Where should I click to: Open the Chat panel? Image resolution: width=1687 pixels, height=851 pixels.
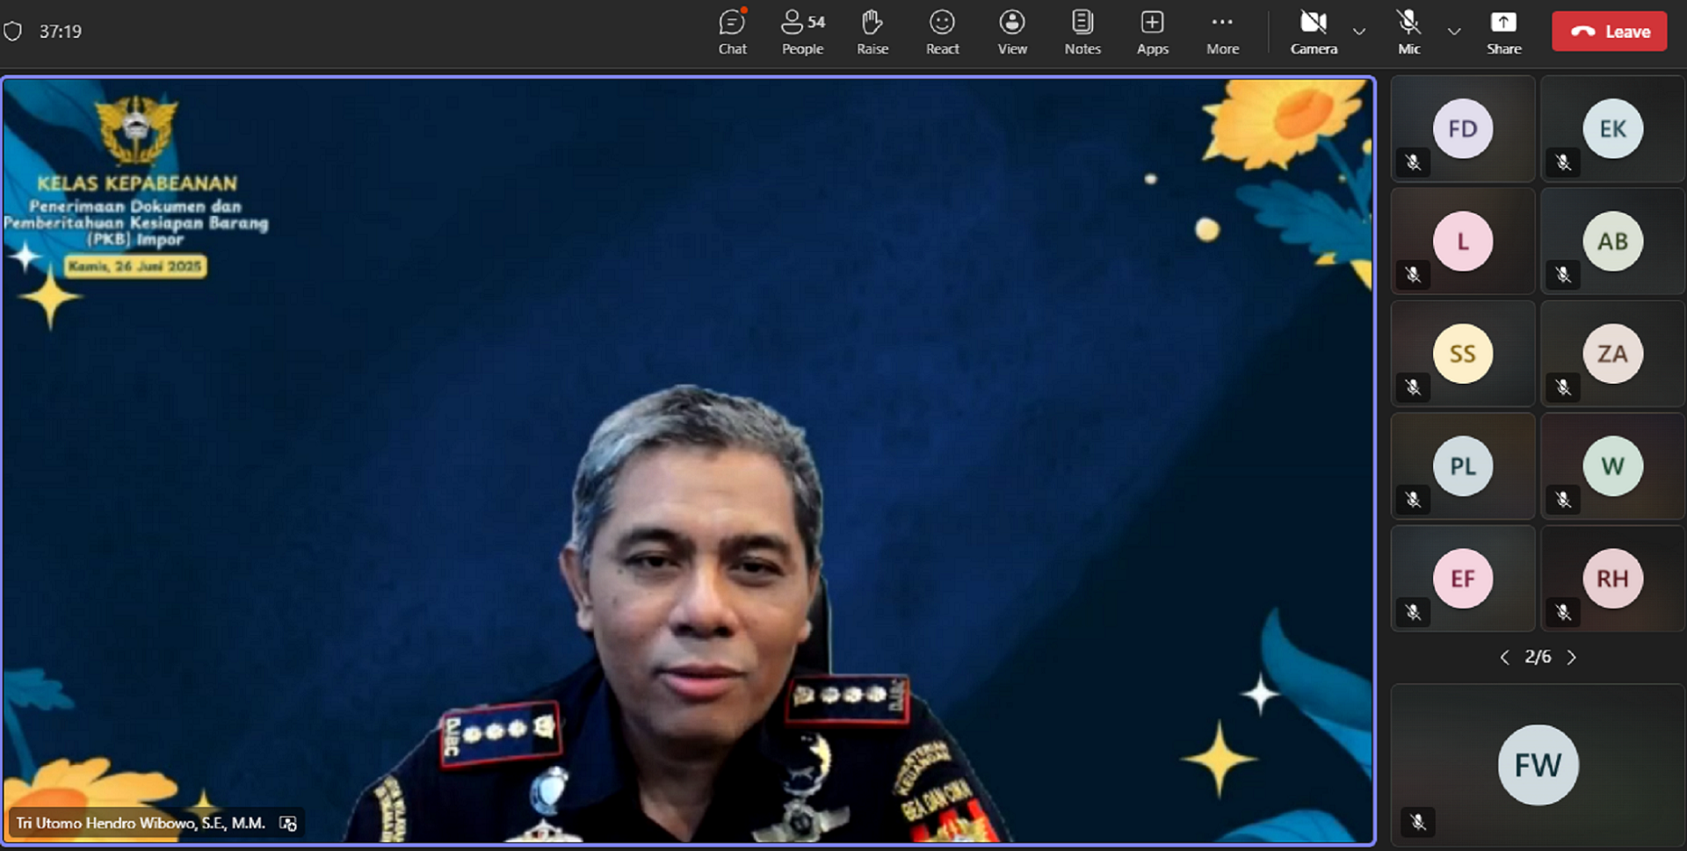pyautogui.click(x=732, y=31)
